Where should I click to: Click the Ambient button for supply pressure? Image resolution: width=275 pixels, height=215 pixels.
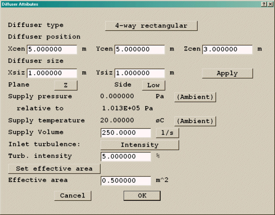click(195, 97)
